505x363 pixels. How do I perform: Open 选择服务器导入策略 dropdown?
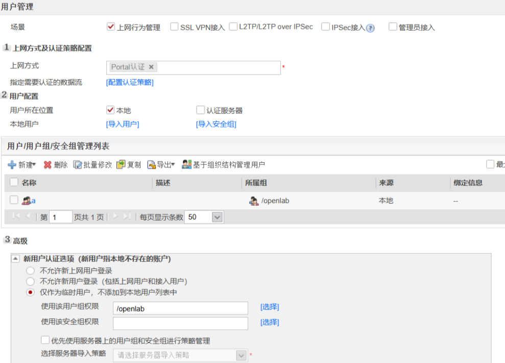tap(241, 355)
